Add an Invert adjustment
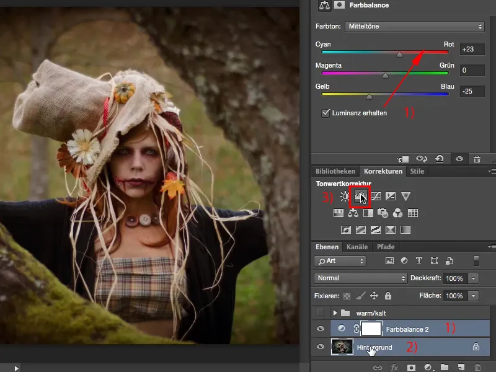Viewport: 496px width, 372px height. pos(346,229)
